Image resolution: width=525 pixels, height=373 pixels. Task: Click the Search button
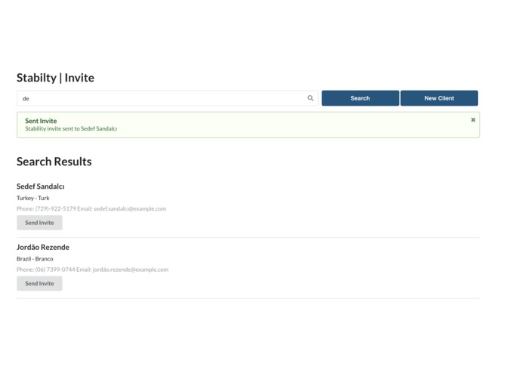[360, 98]
